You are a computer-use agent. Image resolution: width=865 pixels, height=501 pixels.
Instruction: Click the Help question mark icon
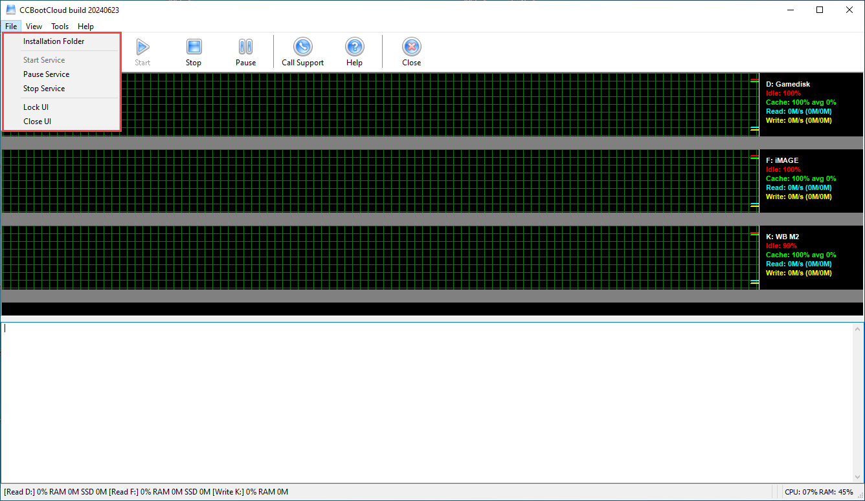(354, 47)
